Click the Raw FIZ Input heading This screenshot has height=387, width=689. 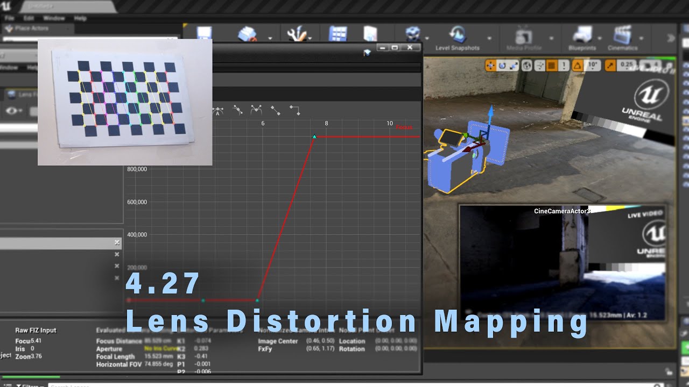pos(36,331)
